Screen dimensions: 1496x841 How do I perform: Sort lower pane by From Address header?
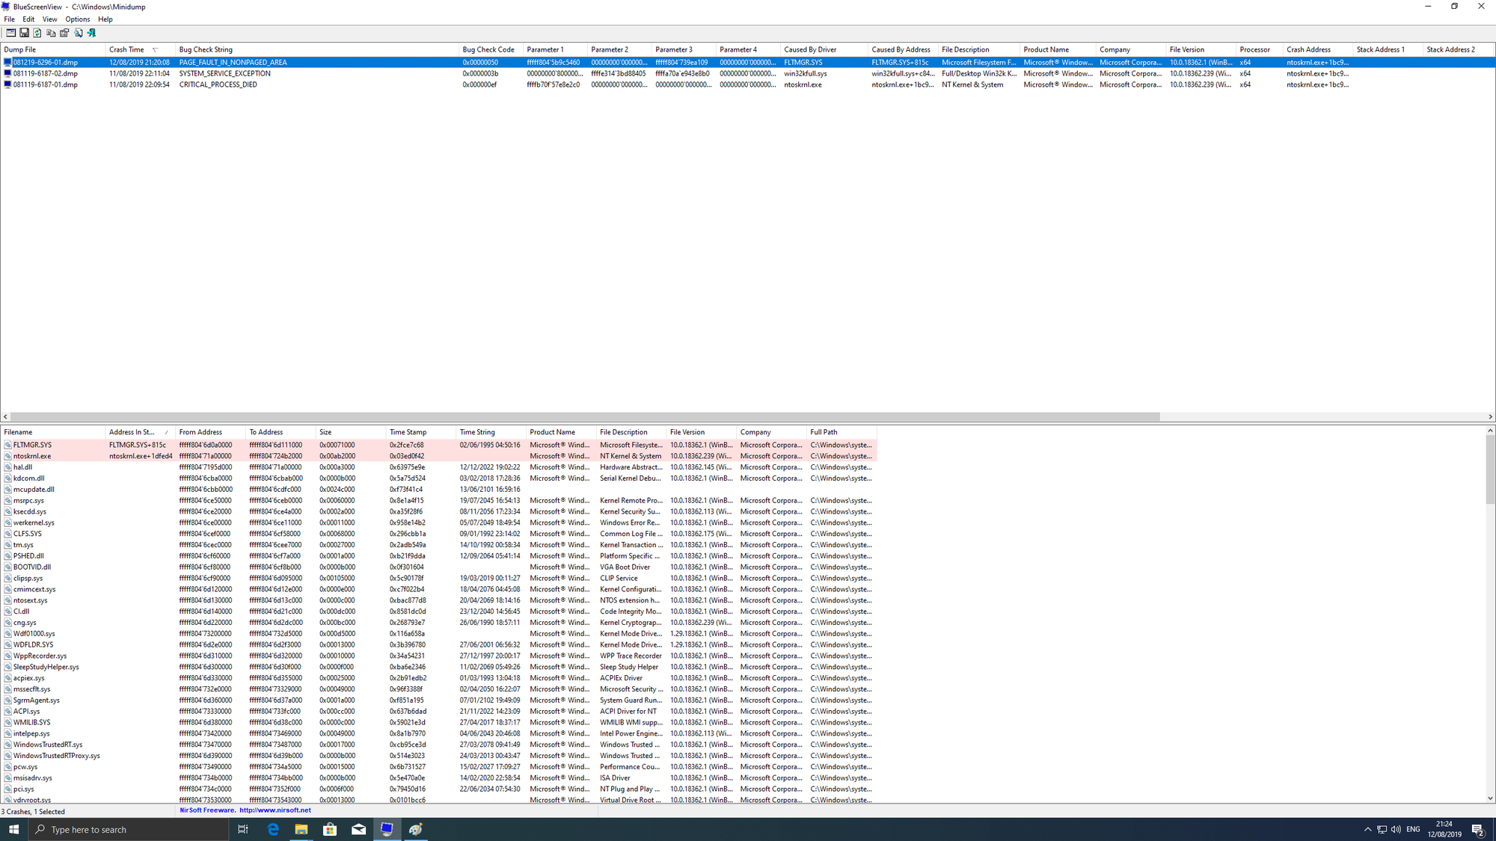[x=210, y=432]
